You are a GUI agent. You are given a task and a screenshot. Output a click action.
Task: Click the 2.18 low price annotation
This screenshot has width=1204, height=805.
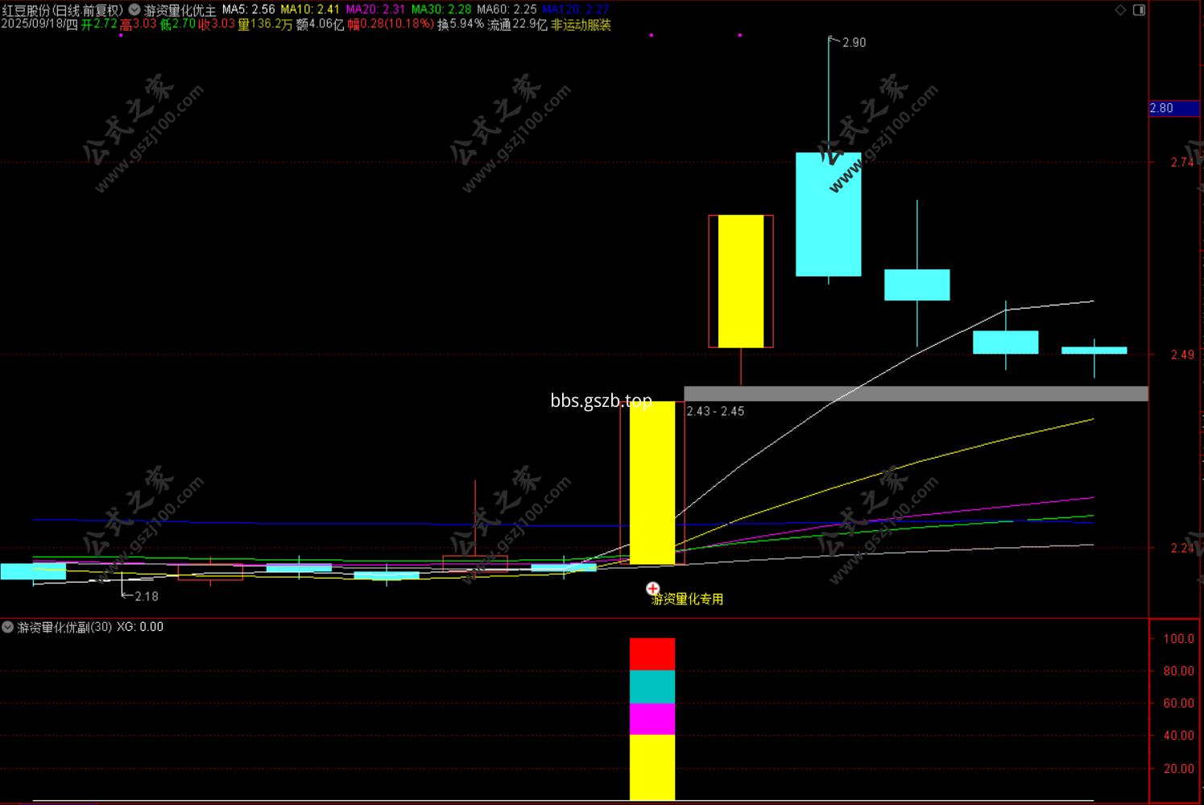[146, 596]
